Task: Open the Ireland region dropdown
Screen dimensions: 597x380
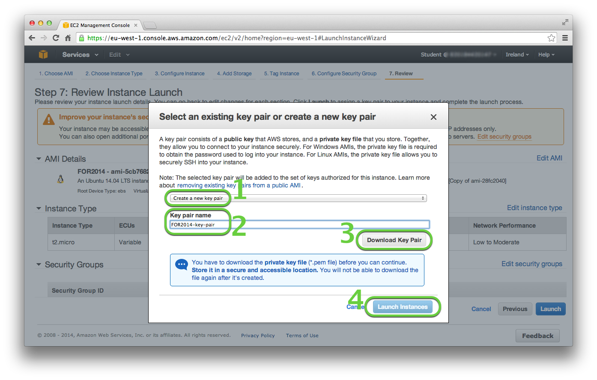Action: coord(517,54)
